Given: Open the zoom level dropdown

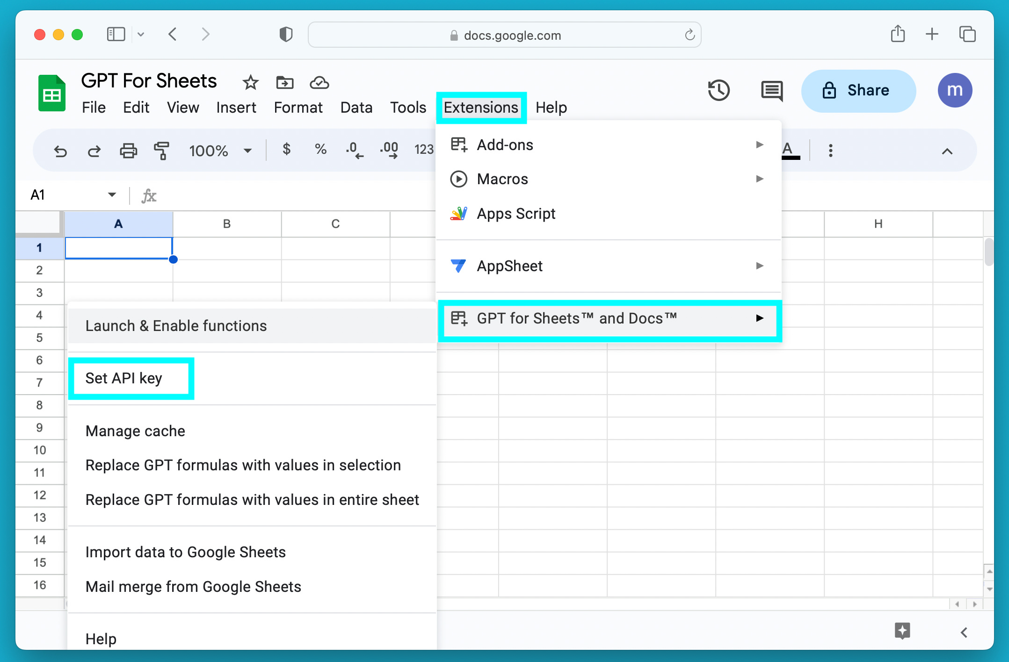Looking at the screenshot, I should pos(247,151).
